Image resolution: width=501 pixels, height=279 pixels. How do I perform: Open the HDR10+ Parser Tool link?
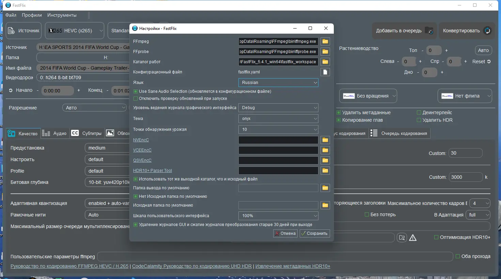tap(153, 171)
